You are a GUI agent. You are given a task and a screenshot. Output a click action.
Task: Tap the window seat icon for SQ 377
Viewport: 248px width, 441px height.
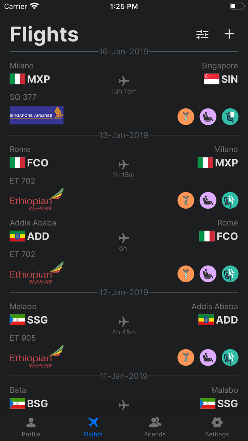pyautogui.click(x=230, y=116)
